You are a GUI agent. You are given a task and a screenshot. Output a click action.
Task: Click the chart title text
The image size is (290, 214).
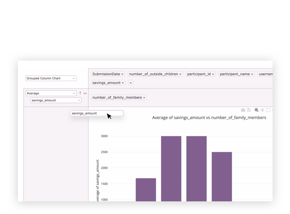pos(209,118)
